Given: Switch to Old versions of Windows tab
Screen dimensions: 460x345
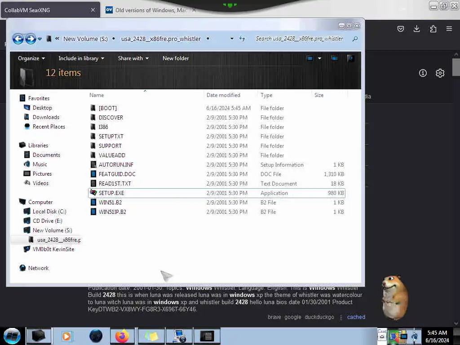Looking at the screenshot, I should click(151, 10).
